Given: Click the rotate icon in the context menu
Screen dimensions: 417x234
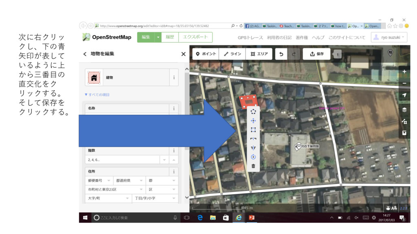Looking at the screenshot, I should tap(253, 157).
